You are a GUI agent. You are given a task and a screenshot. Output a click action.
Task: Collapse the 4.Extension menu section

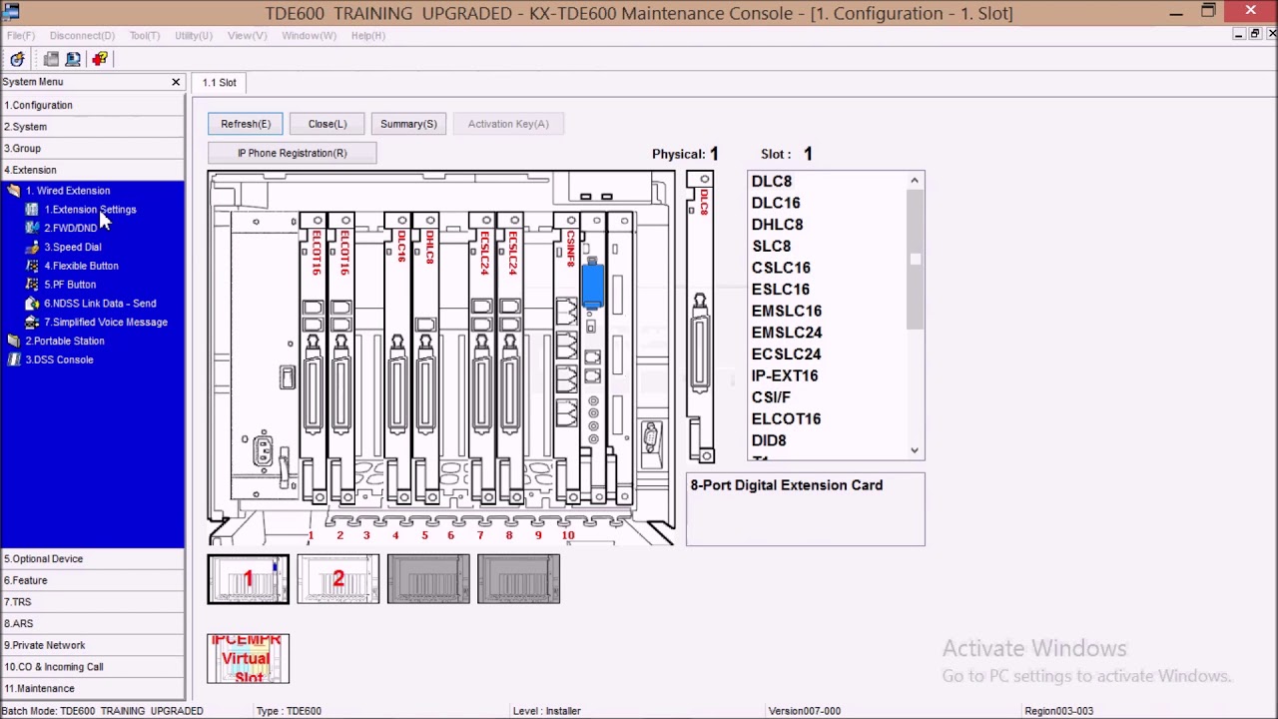[x=92, y=170]
